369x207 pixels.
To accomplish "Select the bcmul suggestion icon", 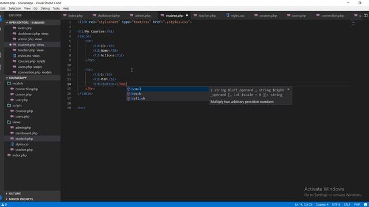I will 129,89.
